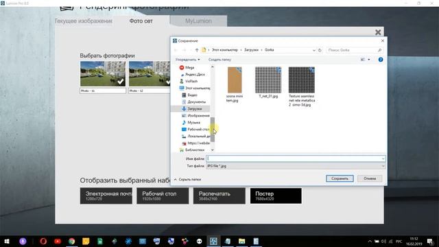Show hidden tray icons with the chevron
Screen dimensions: 439x247
pyautogui.click(x=370, y=241)
